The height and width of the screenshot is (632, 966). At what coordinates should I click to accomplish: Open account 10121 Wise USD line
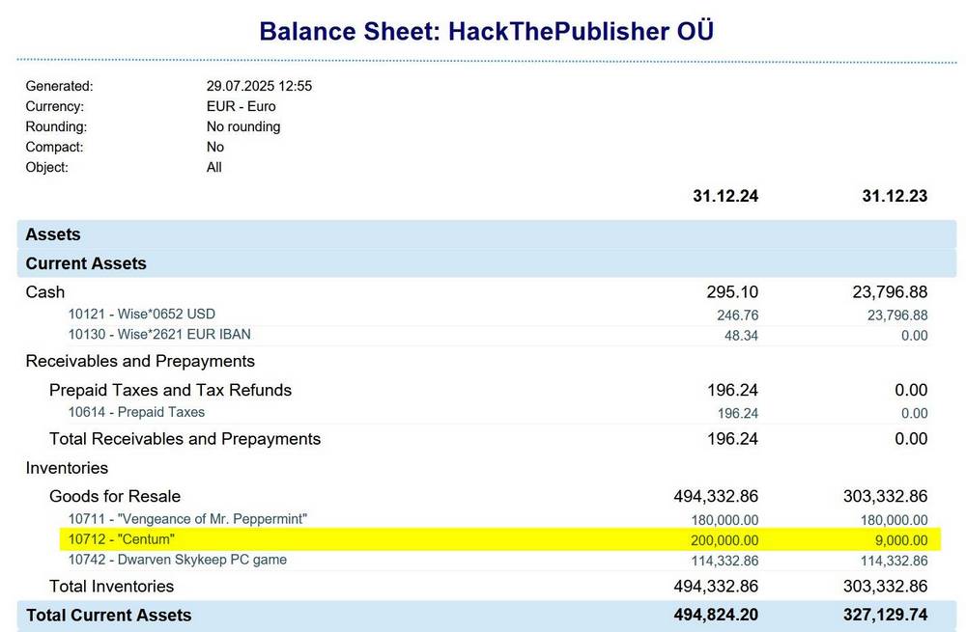[x=141, y=315]
